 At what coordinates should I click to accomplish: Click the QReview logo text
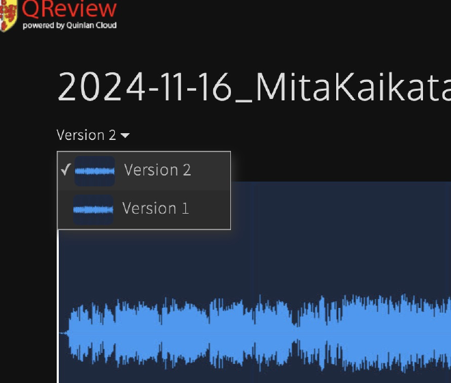click(69, 9)
